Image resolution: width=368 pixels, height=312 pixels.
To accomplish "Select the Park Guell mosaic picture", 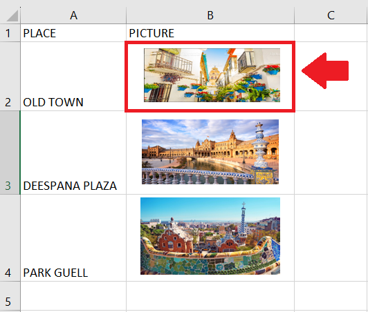I will click(x=210, y=236).
